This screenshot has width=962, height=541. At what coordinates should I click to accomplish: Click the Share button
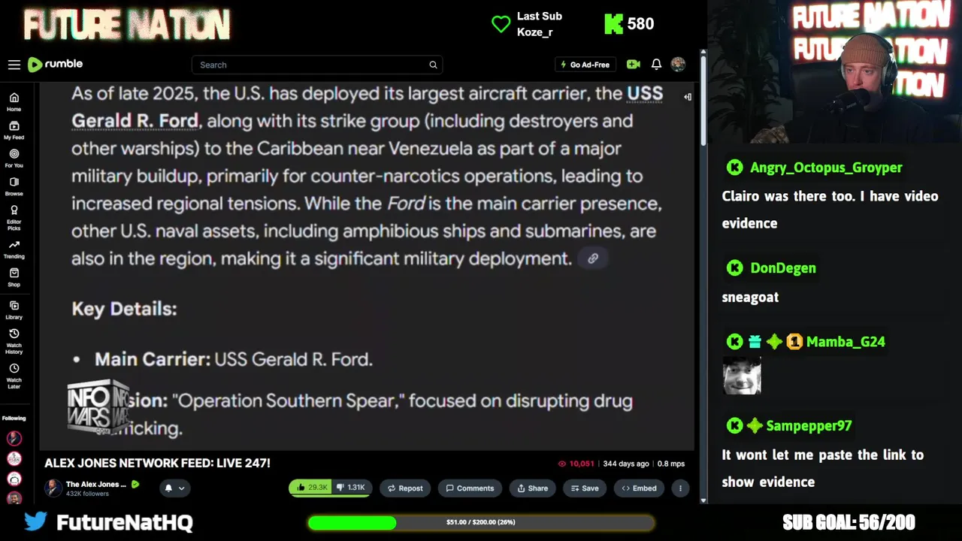(x=532, y=488)
